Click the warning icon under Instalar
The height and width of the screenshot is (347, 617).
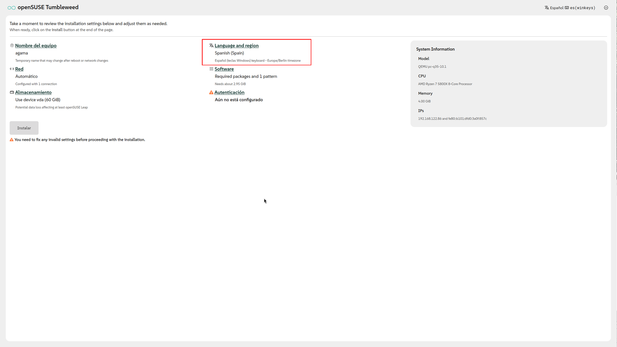click(12, 140)
